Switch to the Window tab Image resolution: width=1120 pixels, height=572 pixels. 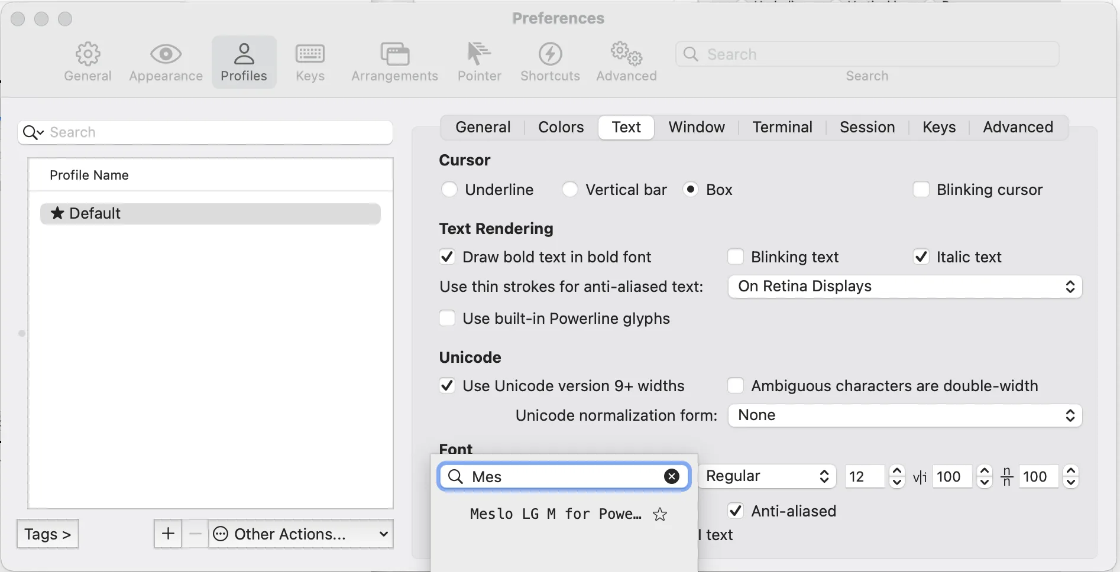(697, 127)
